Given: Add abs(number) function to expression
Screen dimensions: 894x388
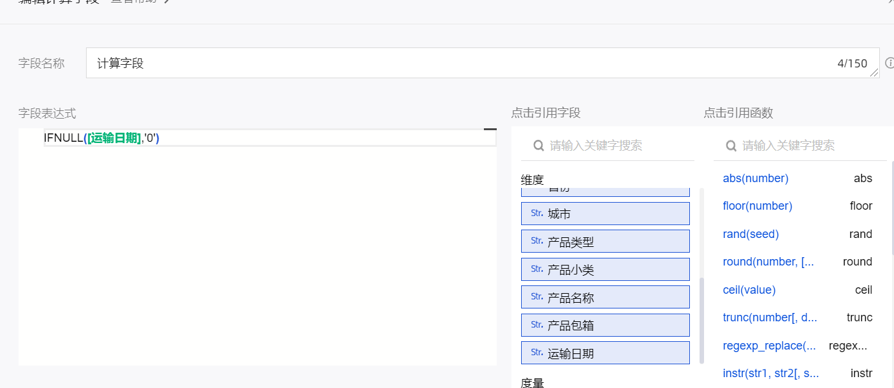Looking at the screenshot, I should pyautogui.click(x=755, y=178).
